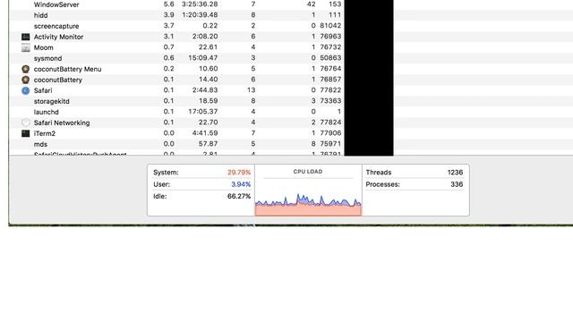Viewport: 573px width, 322px height.
Task: Click the Activity Monitor app icon
Action: [x=26, y=37]
